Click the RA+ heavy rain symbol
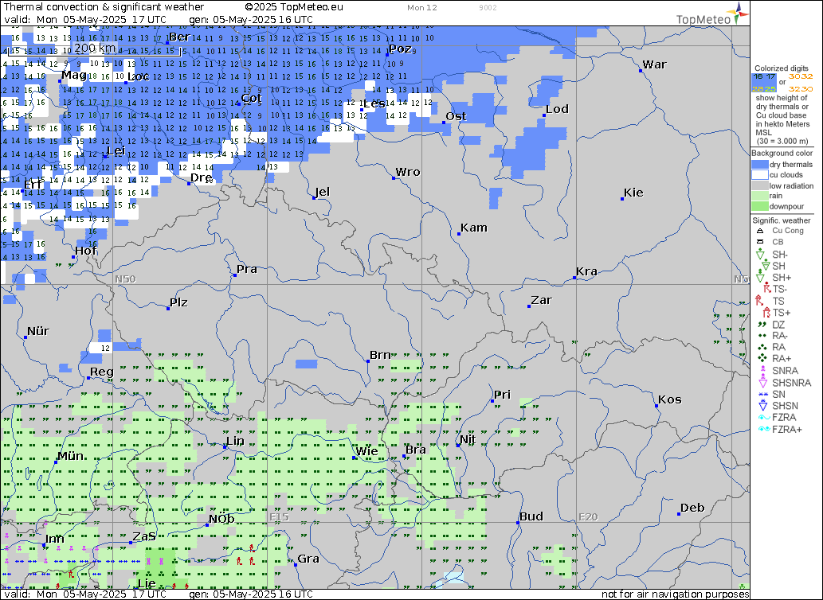The width and height of the screenshot is (823, 600). pyautogui.click(x=762, y=358)
